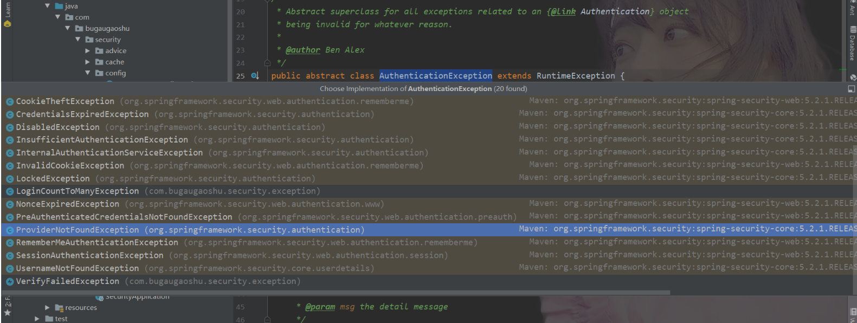
Task: Click the implementations gutter icon on line 25
Action: 255,76
